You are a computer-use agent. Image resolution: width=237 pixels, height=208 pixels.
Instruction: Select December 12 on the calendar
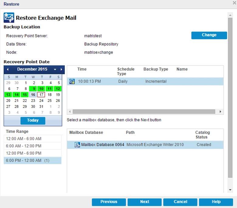click(x=58, y=89)
